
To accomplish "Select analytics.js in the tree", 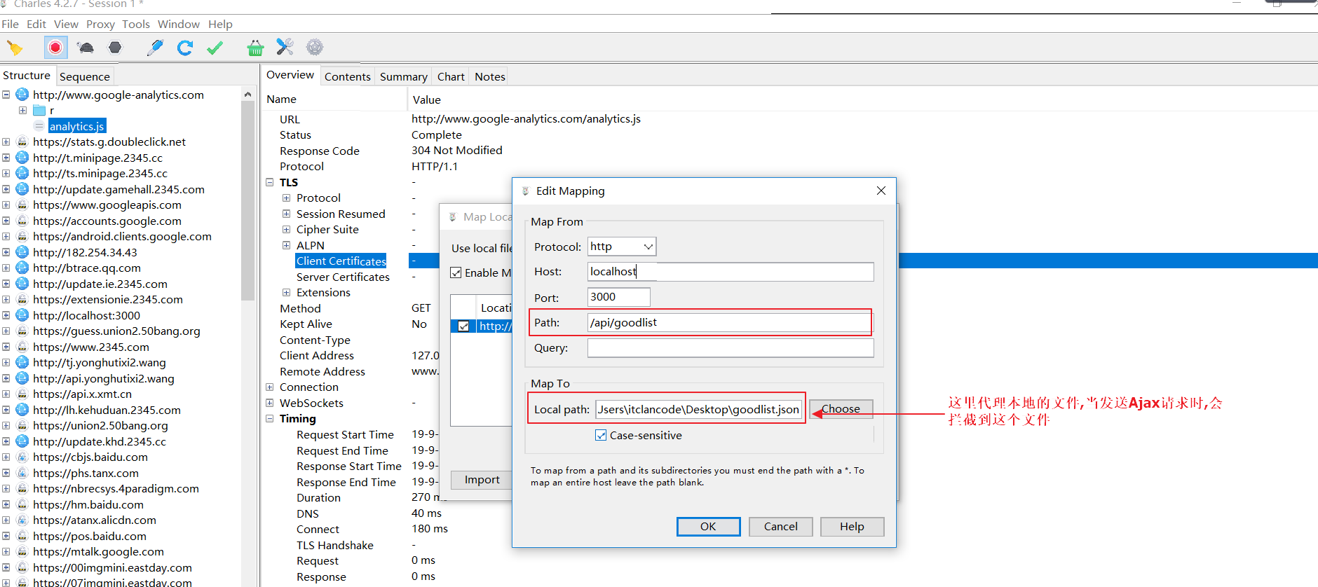I will point(77,126).
